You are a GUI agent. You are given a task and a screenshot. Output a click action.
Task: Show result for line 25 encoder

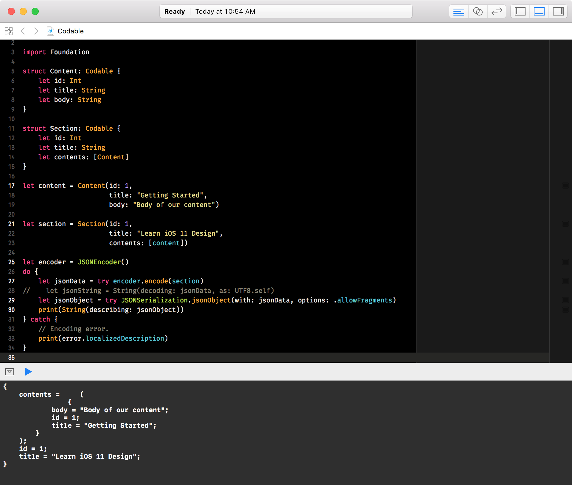tap(565, 262)
